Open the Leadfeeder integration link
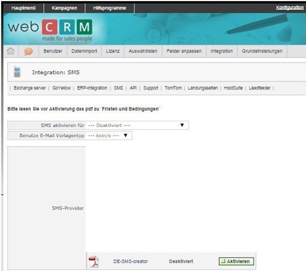 coord(259,88)
